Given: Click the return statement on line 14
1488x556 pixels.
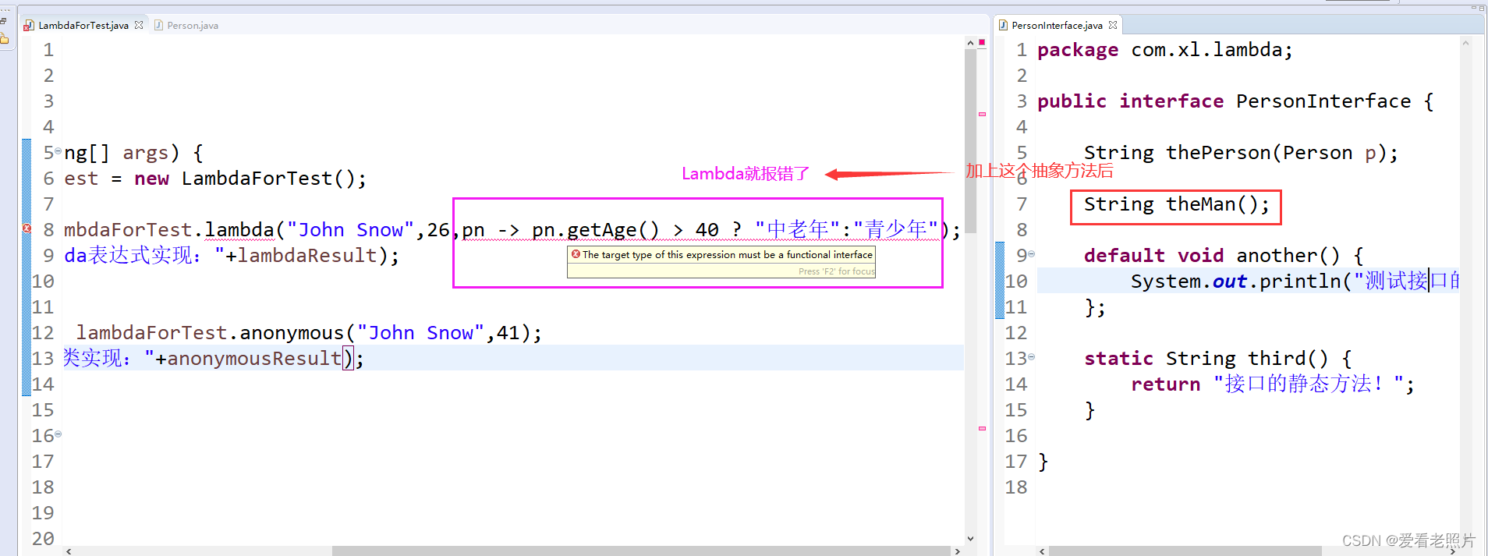Looking at the screenshot, I should coord(1273,384).
